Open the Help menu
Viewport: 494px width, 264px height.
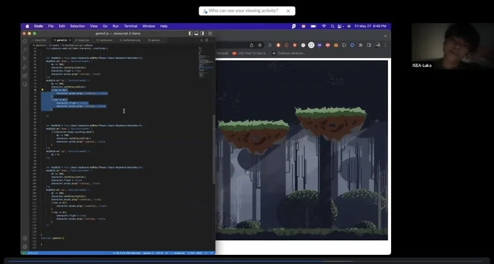(164, 26)
